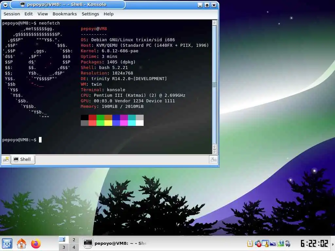
Task: Close the Konsole window
Action: pyautogui.click(x=214, y=5)
